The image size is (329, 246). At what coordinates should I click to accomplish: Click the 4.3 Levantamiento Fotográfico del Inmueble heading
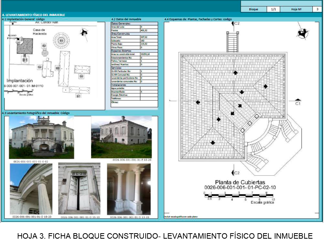[36, 113]
